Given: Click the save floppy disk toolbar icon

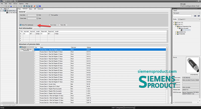Looking at the screenshot, I should (x=6, y=6).
